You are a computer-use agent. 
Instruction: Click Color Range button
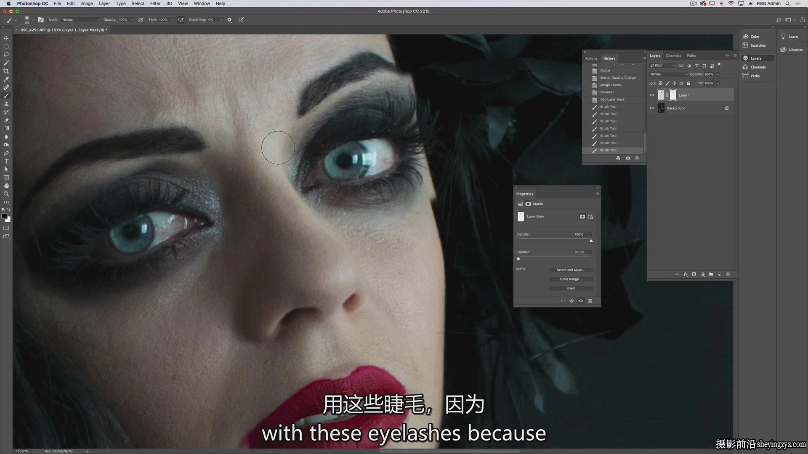coord(571,279)
